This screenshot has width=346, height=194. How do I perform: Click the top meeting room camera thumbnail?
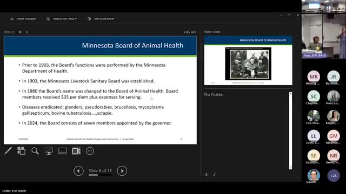(324, 6)
